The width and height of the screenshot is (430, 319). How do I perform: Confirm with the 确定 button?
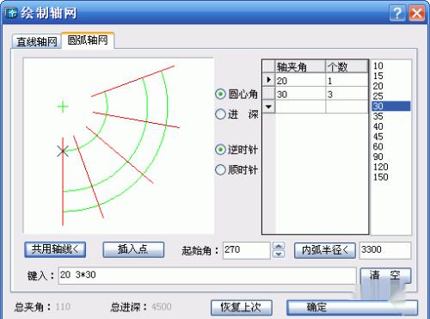coord(352,308)
